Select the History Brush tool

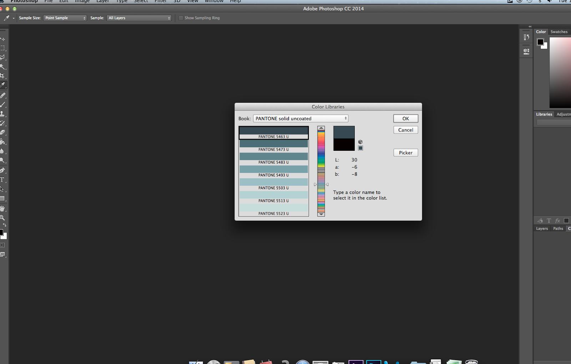click(3, 123)
